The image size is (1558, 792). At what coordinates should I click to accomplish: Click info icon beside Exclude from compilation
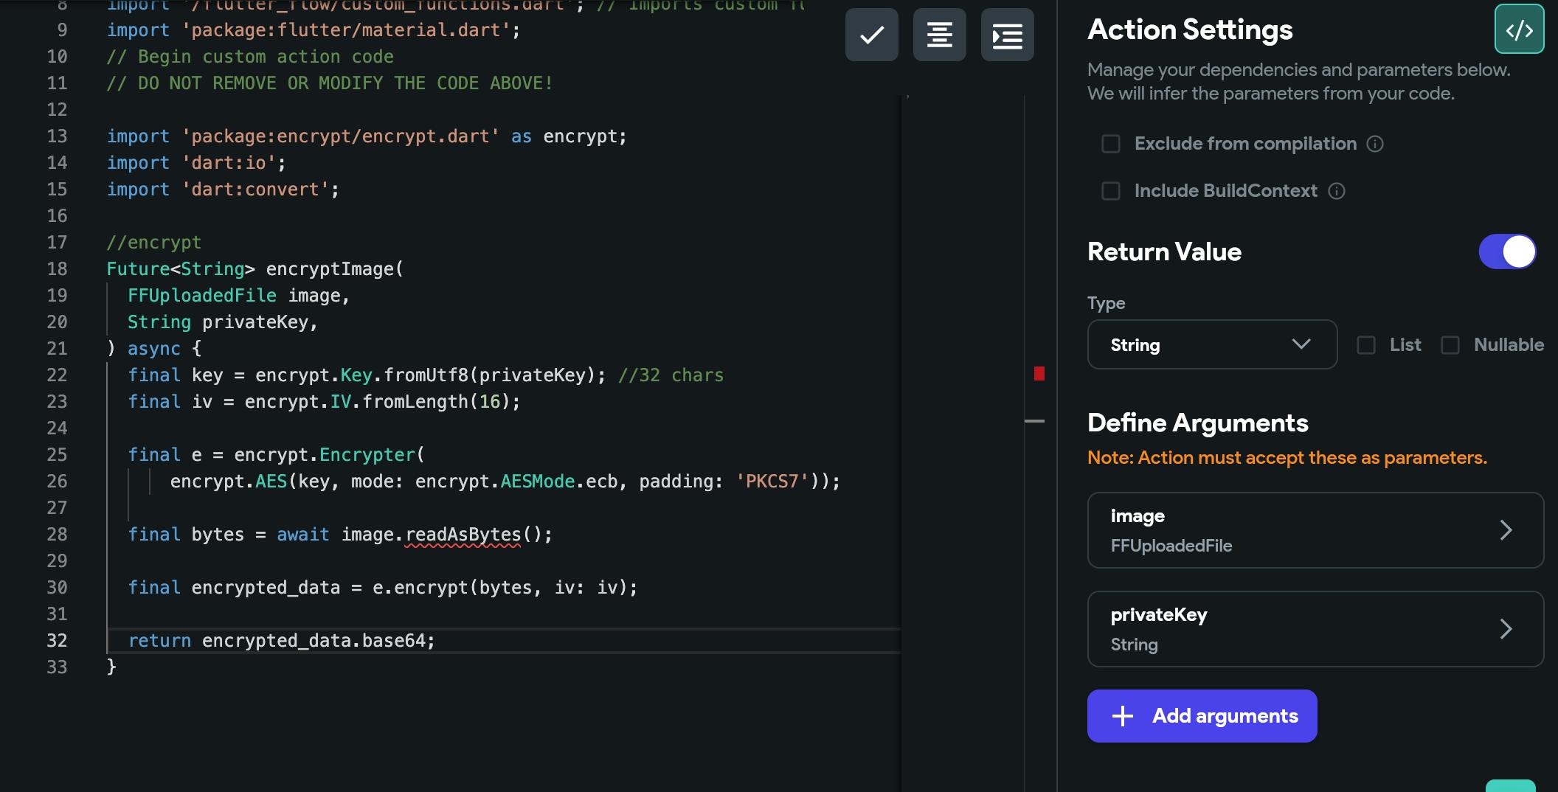click(x=1375, y=144)
